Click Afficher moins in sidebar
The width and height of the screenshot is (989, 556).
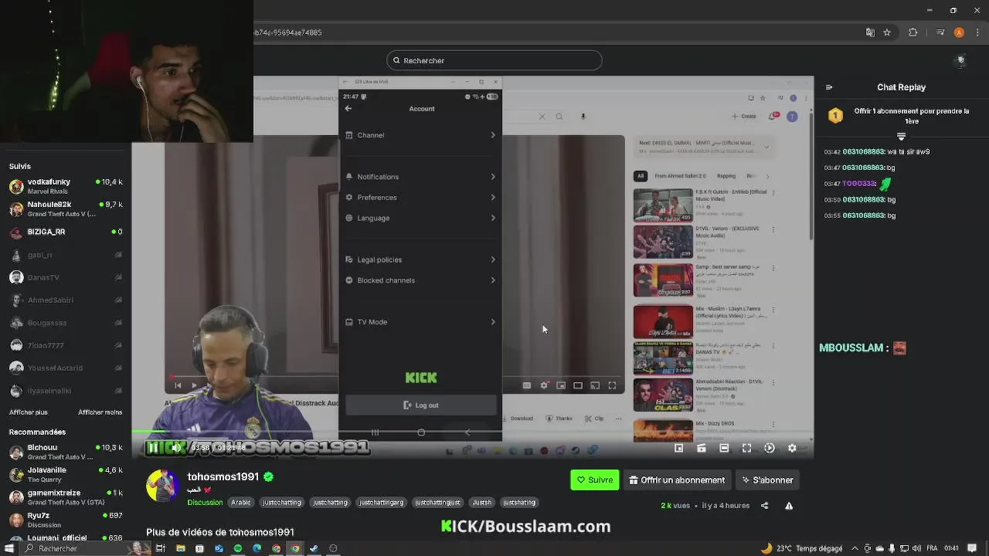coord(100,412)
